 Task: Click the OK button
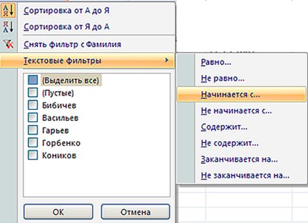(58, 212)
